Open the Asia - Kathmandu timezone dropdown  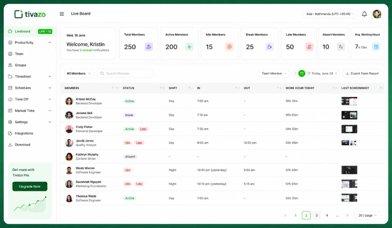[x=330, y=14]
